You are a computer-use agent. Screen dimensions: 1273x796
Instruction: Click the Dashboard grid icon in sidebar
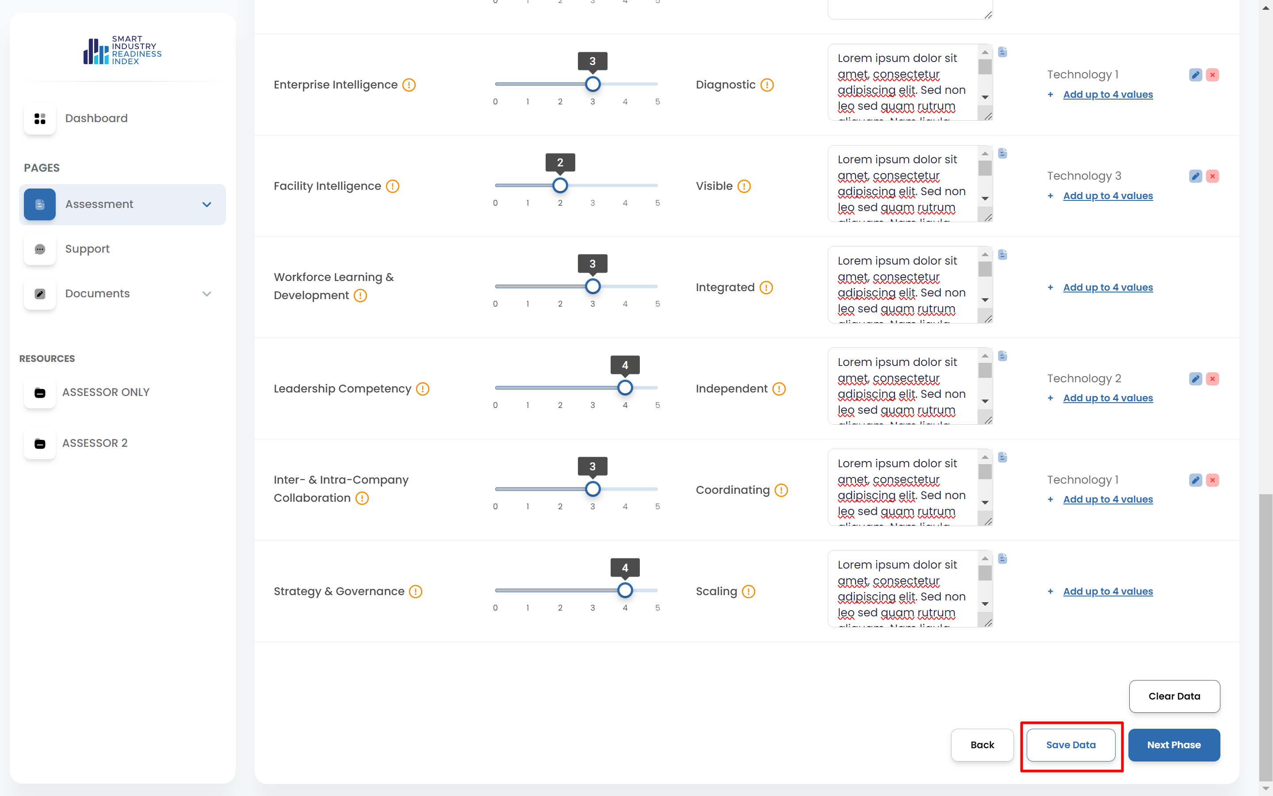click(x=40, y=119)
